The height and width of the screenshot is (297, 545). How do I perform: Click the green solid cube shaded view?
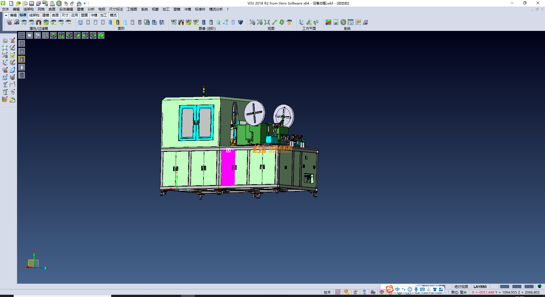[x=101, y=35]
